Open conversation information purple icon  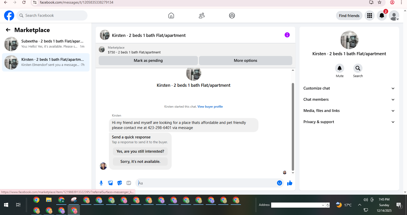pos(287,35)
